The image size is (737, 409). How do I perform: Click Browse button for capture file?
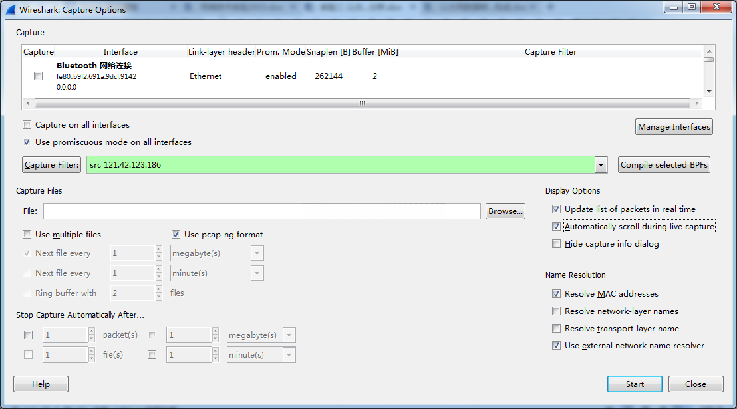[x=506, y=211]
